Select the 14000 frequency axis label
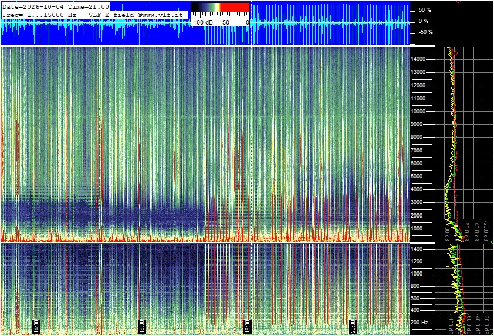 tap(418, 59)
